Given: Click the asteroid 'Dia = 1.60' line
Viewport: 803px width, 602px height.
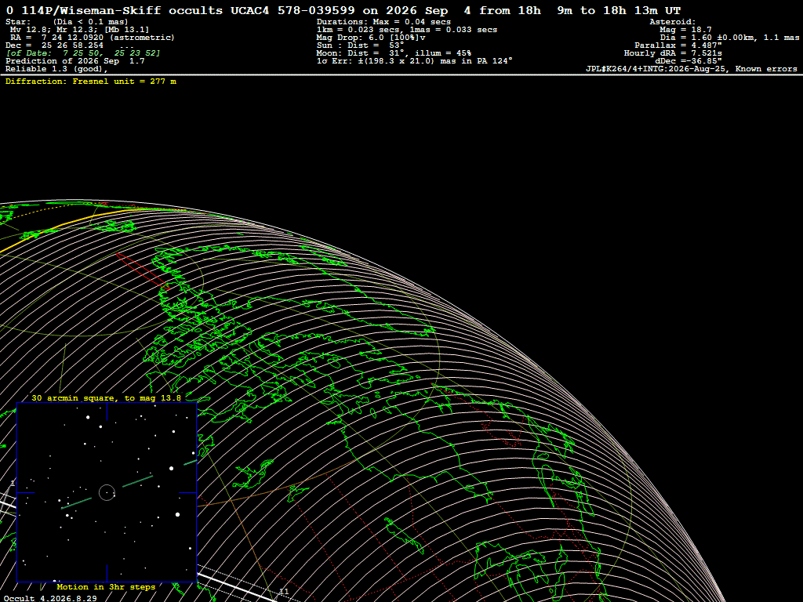Looking at the screenshot, I should pos(729,38).
